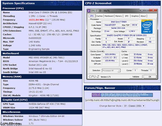162x126 pixels.
Task: Switch to the Mainboard tab
Action: point(109,16)
